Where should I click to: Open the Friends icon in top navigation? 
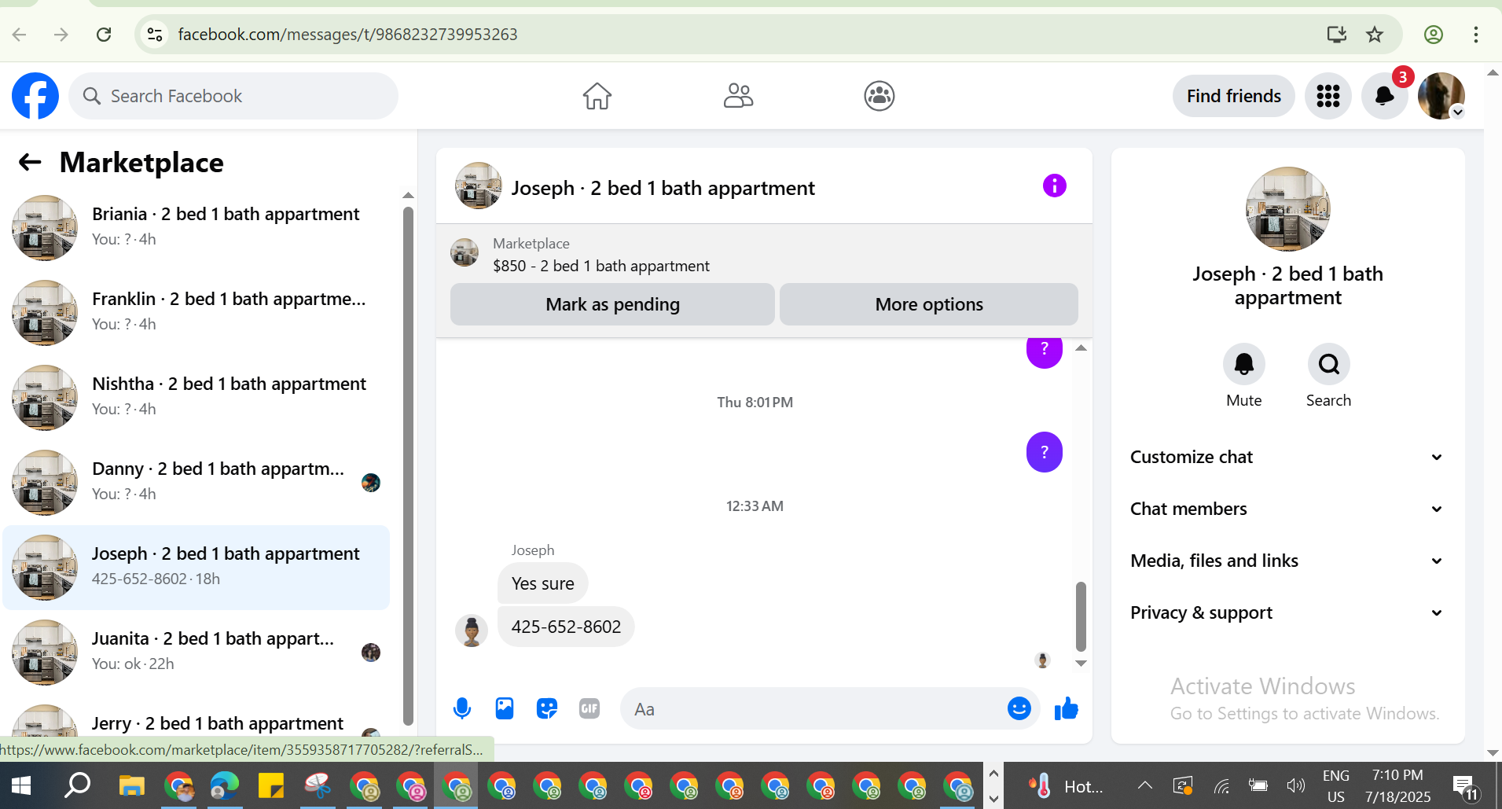(x=738, y=96)
